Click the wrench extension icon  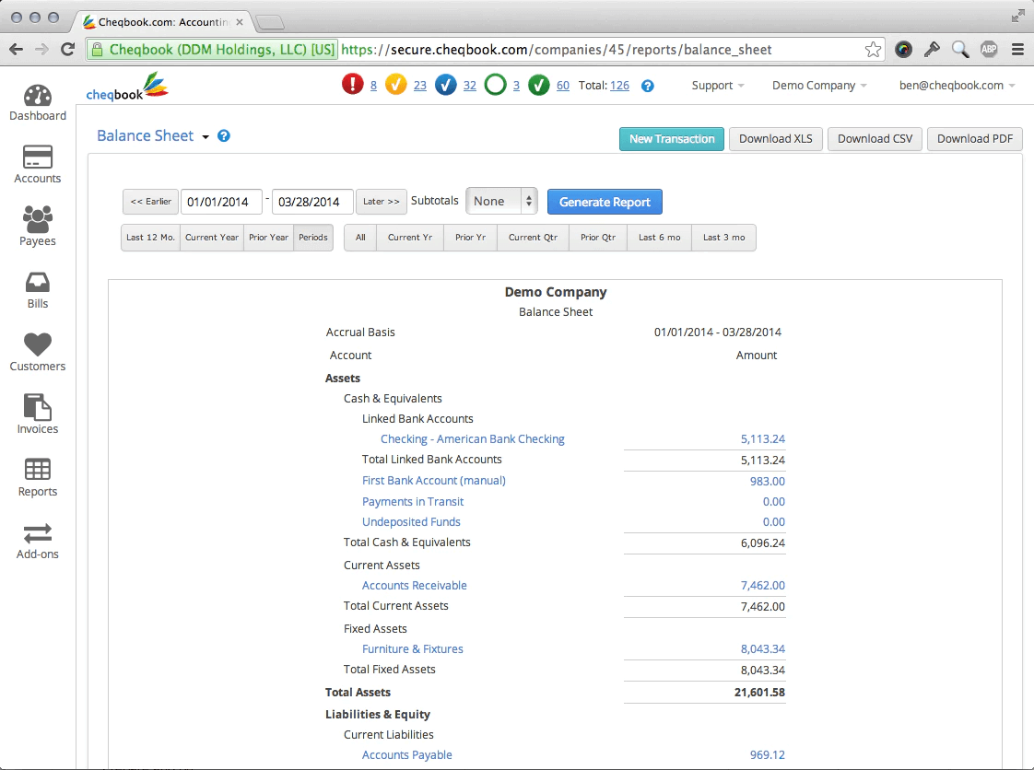932,50
